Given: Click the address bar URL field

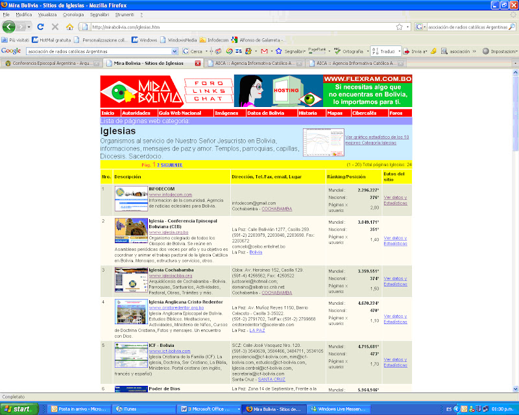Looking at the screenshot, I should [x=243, y=27].
